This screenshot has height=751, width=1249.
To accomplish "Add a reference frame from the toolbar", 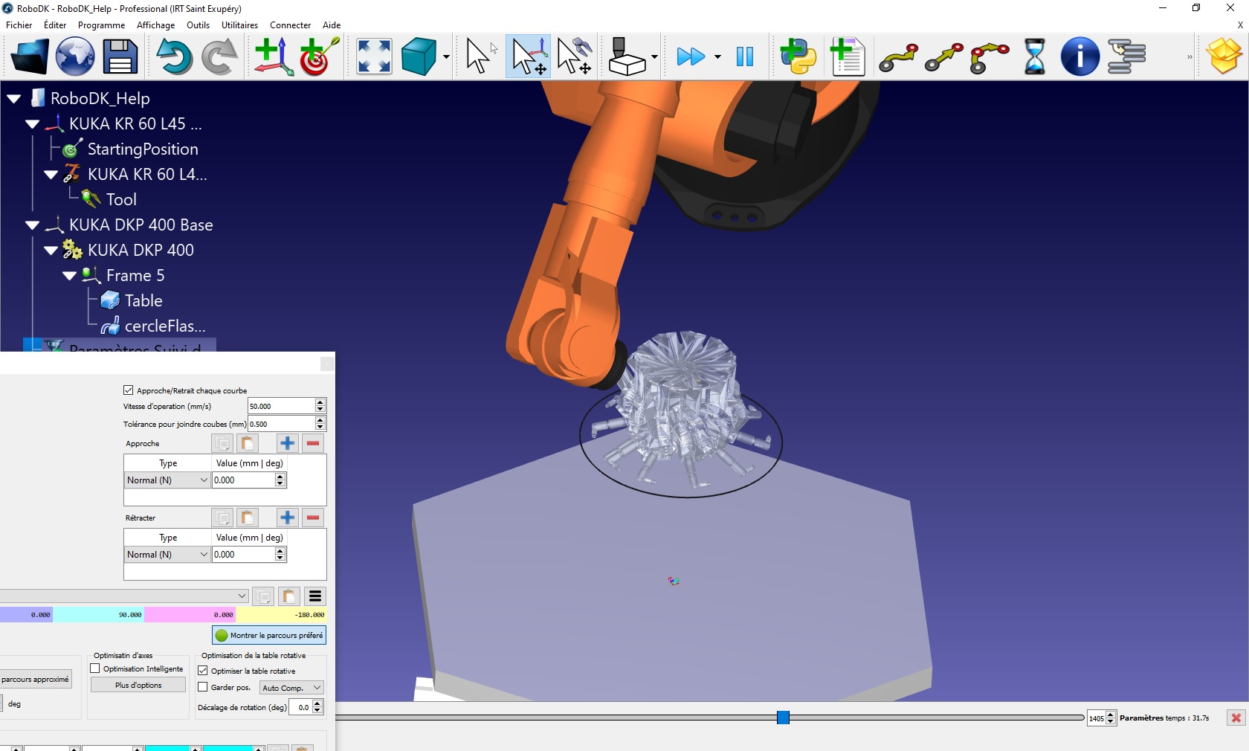I will click(x=273, y=57).
